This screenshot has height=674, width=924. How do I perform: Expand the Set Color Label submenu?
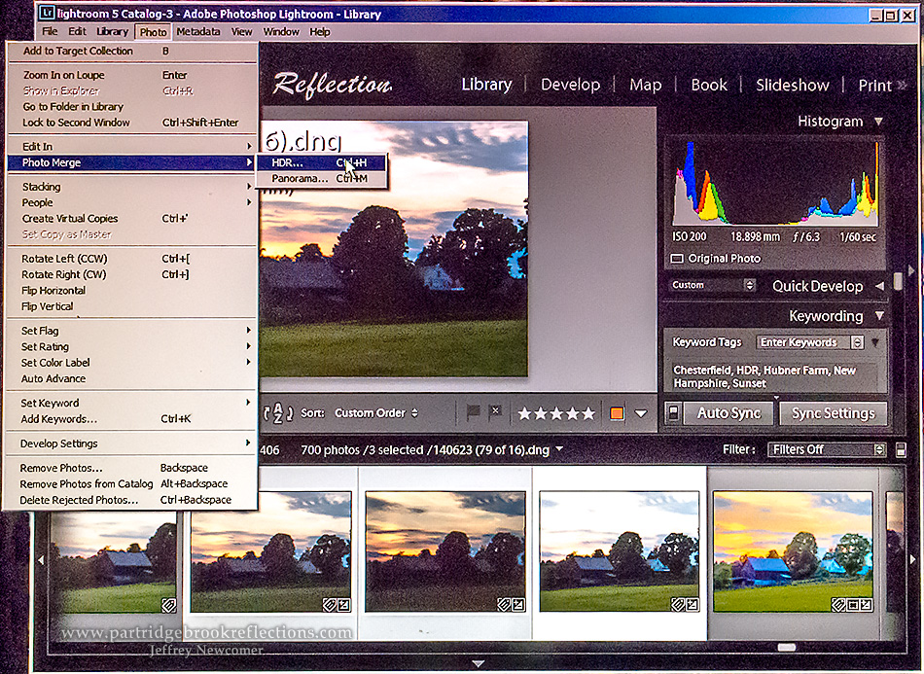tap(132, 363)
